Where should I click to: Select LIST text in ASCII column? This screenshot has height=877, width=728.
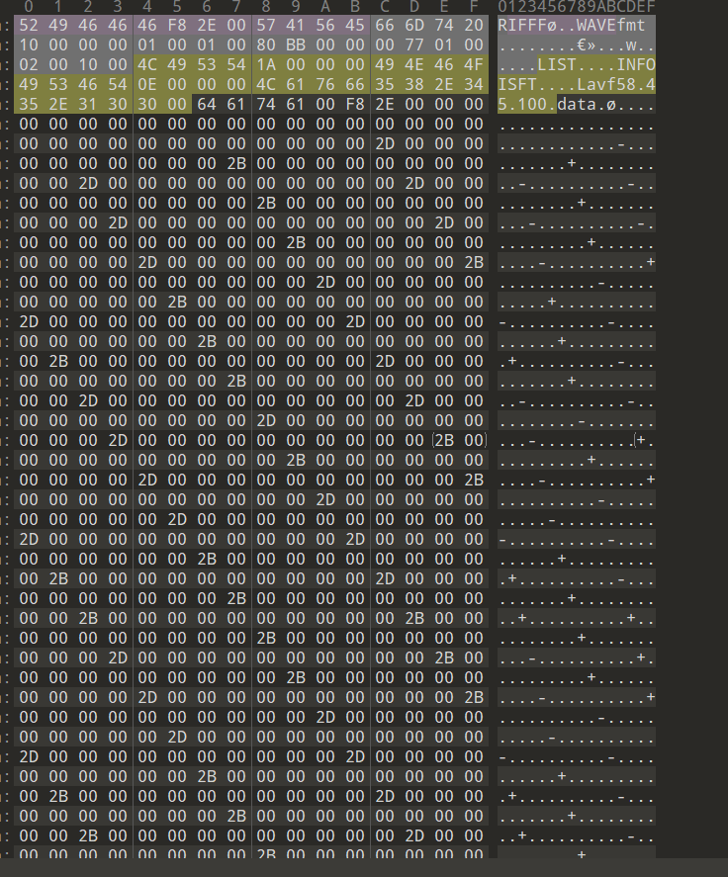tap(557, 65)
